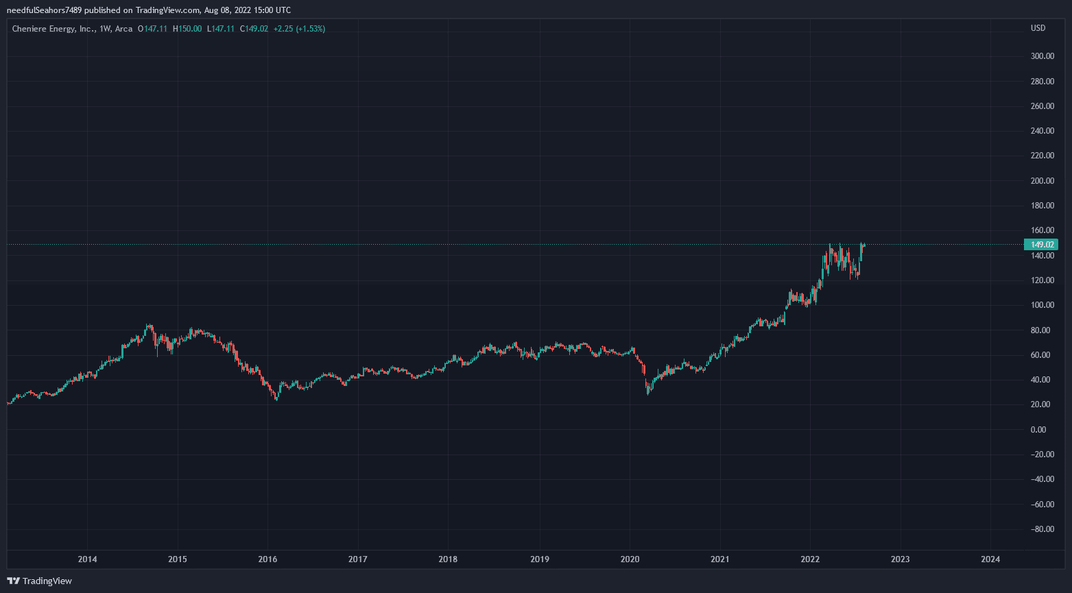The width and height of the screenshot is (1072, 593).
Task: Click the C149.02 close value in legend
Action: [x=254, y=29]
